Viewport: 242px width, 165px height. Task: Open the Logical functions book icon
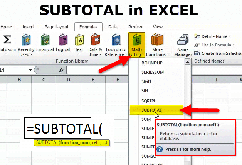[x=63, y=40]
